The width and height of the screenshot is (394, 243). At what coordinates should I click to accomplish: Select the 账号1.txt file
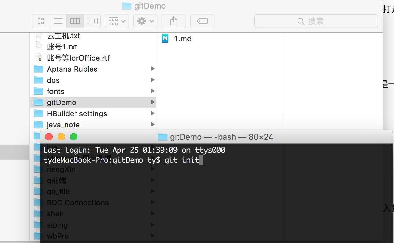point(62,47)
